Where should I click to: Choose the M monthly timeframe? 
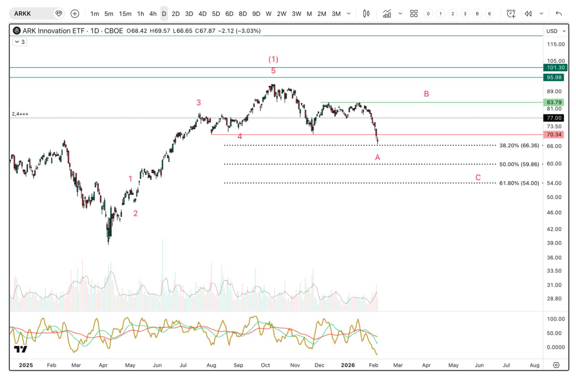[x=309, y=13]
